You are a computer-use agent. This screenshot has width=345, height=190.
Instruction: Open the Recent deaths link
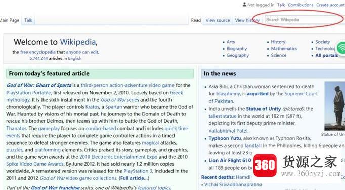coord(218,177)
